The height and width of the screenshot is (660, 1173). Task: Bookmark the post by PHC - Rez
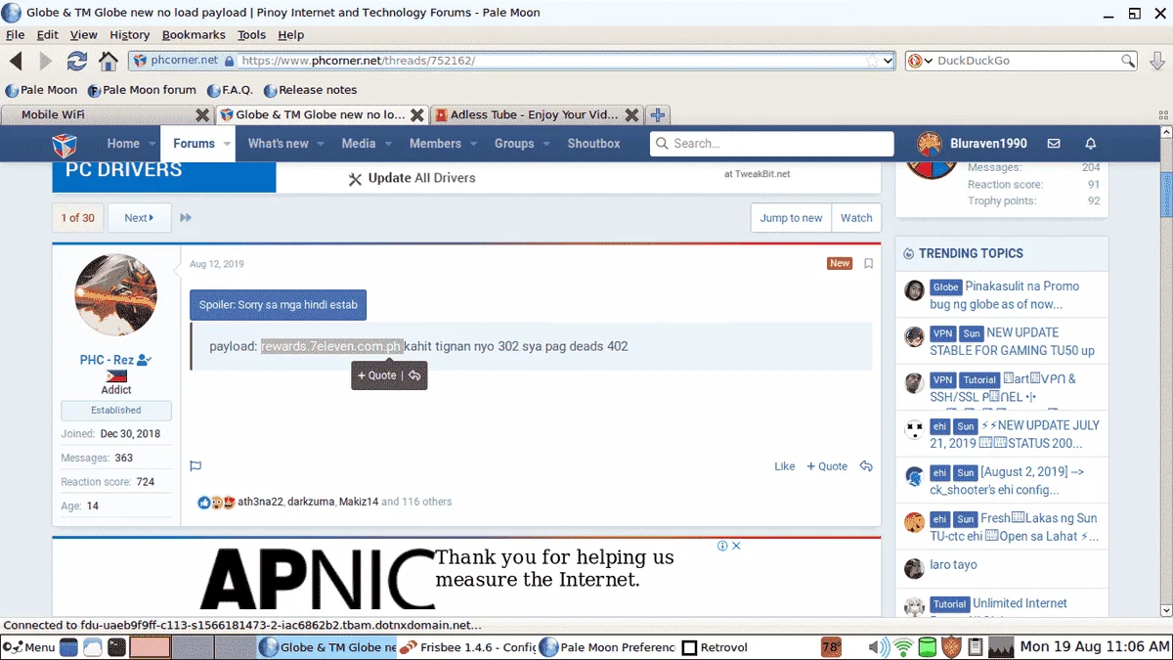868,263
